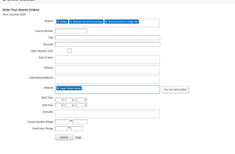This screenshot has width=235, height=154.
Task: Open End Time minute dropdown
Action: tap(70, 105)
